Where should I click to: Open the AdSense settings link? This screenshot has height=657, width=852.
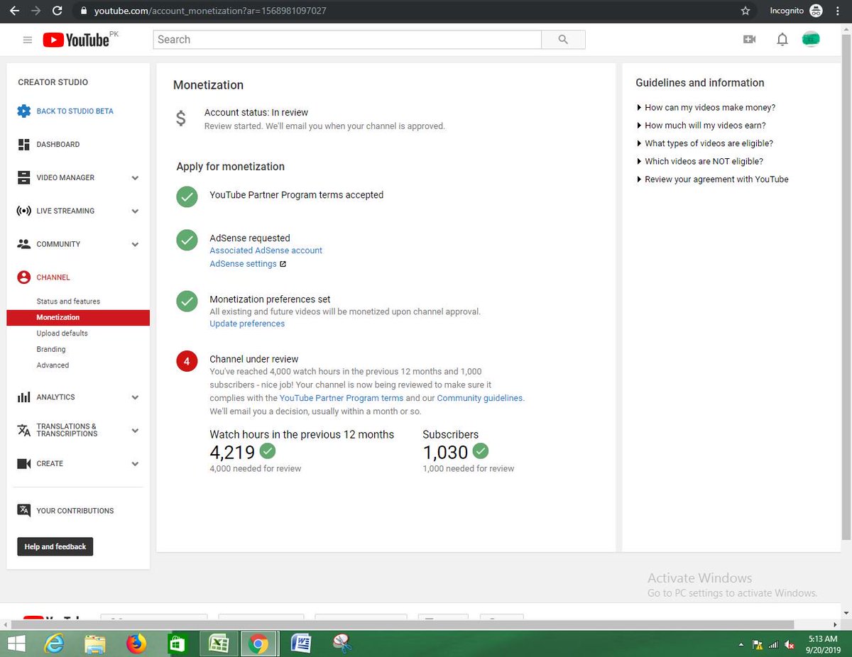(x=243, y=264)
